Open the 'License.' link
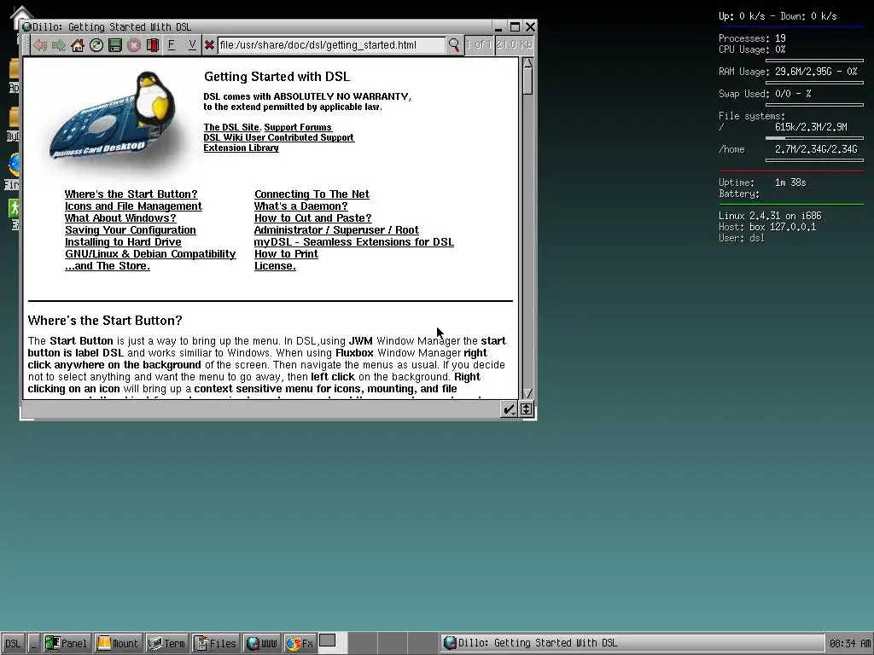 [x=276, y=266]
